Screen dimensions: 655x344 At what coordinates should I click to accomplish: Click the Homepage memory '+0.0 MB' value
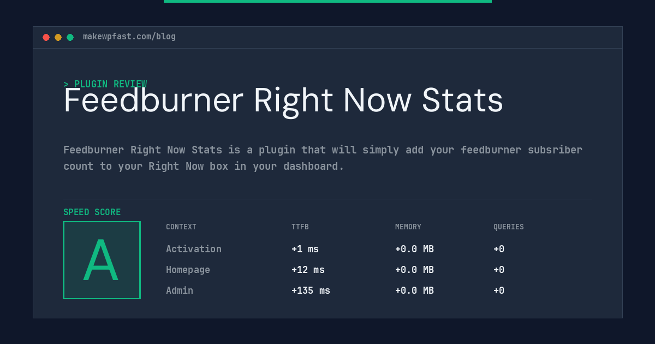415,270
